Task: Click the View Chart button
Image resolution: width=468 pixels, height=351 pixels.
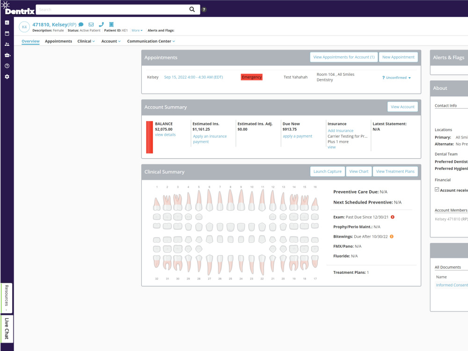Action: point(359,171)
